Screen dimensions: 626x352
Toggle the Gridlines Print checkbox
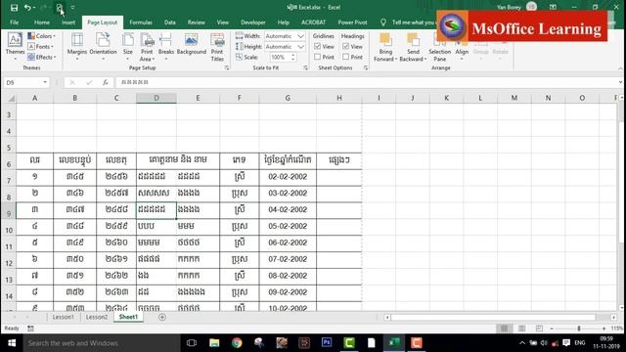[317, 57]
